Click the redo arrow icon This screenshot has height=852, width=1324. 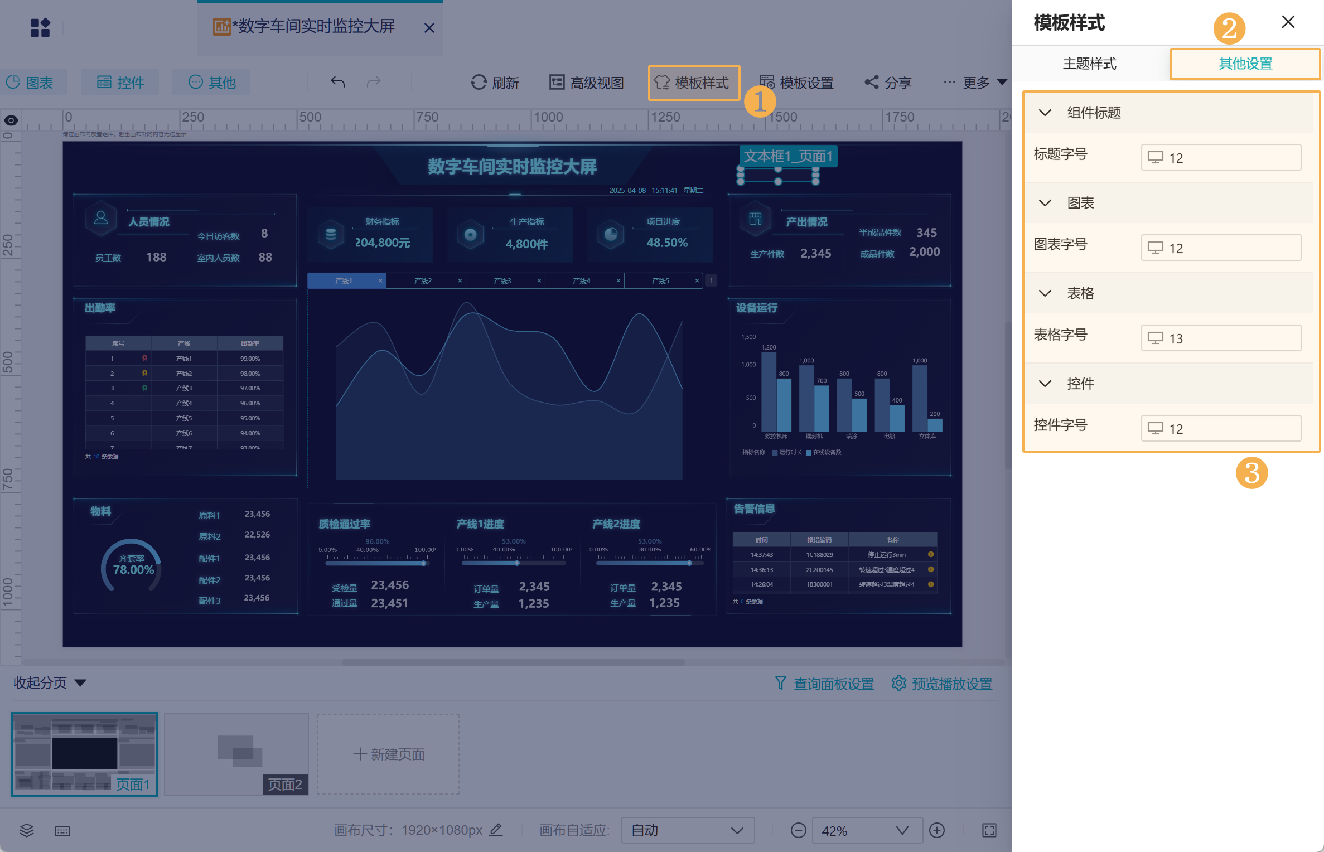(374, 83)
